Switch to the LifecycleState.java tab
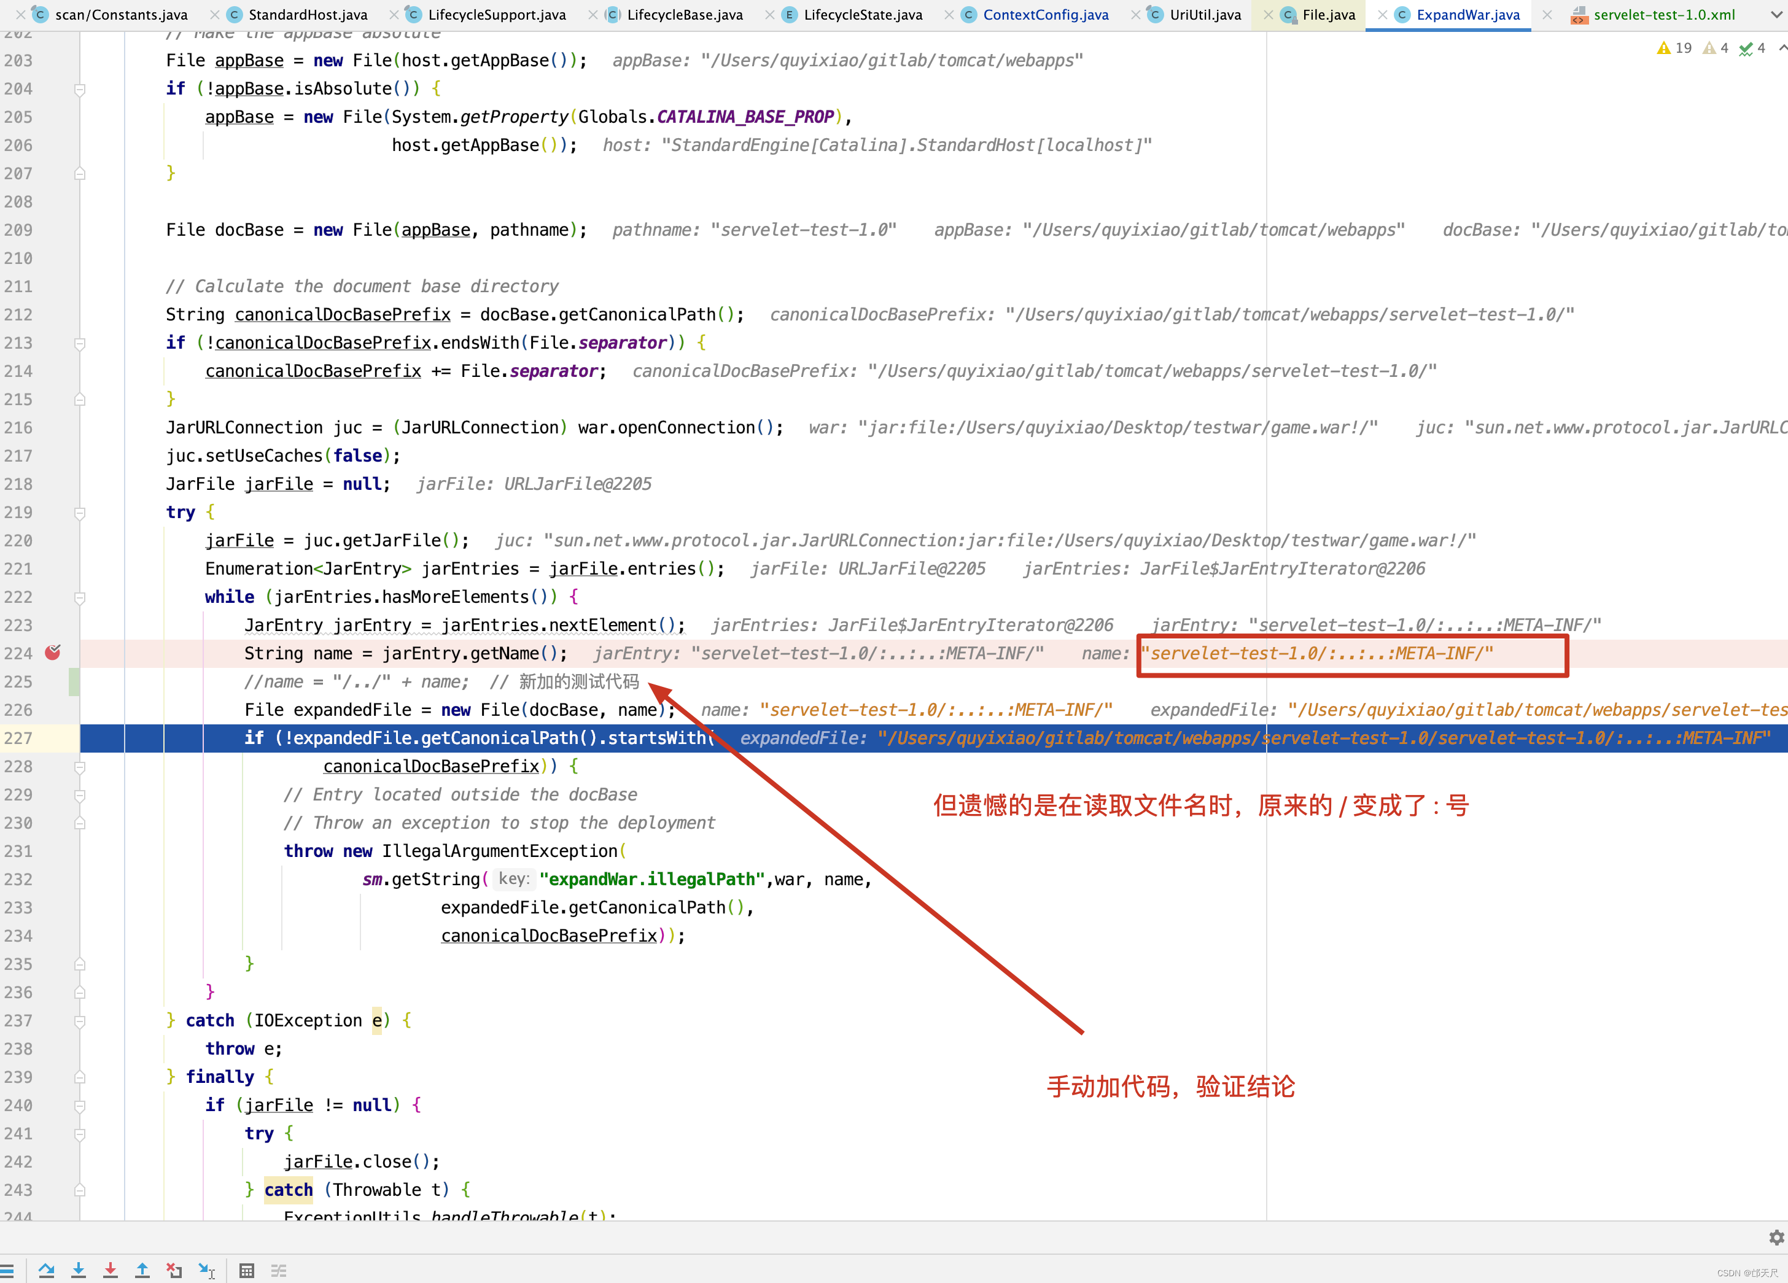This screenshot has height=1283, width=1788. tap(863, 15)
